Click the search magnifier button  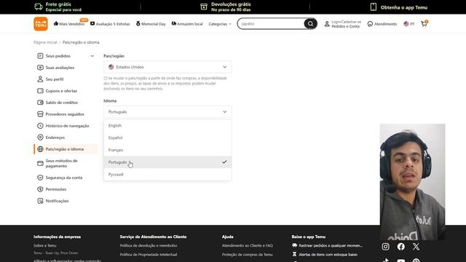pyautogui.click(x=310, y=23)
